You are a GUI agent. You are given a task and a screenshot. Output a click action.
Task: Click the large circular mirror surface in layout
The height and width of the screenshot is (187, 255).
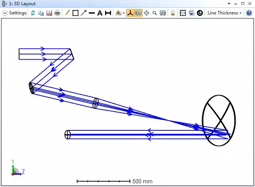(219, 120)
